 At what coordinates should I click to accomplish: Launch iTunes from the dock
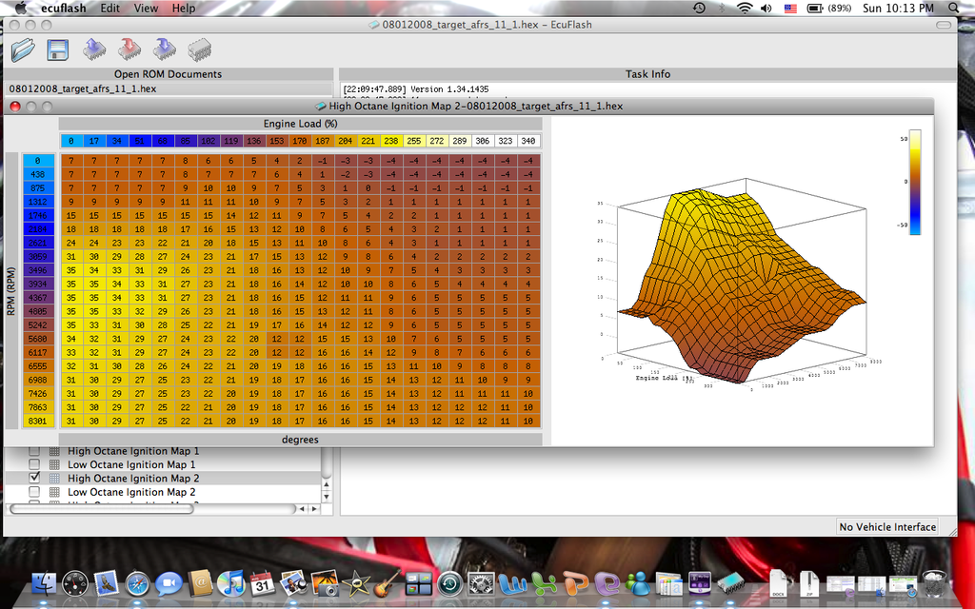[230, 583]
